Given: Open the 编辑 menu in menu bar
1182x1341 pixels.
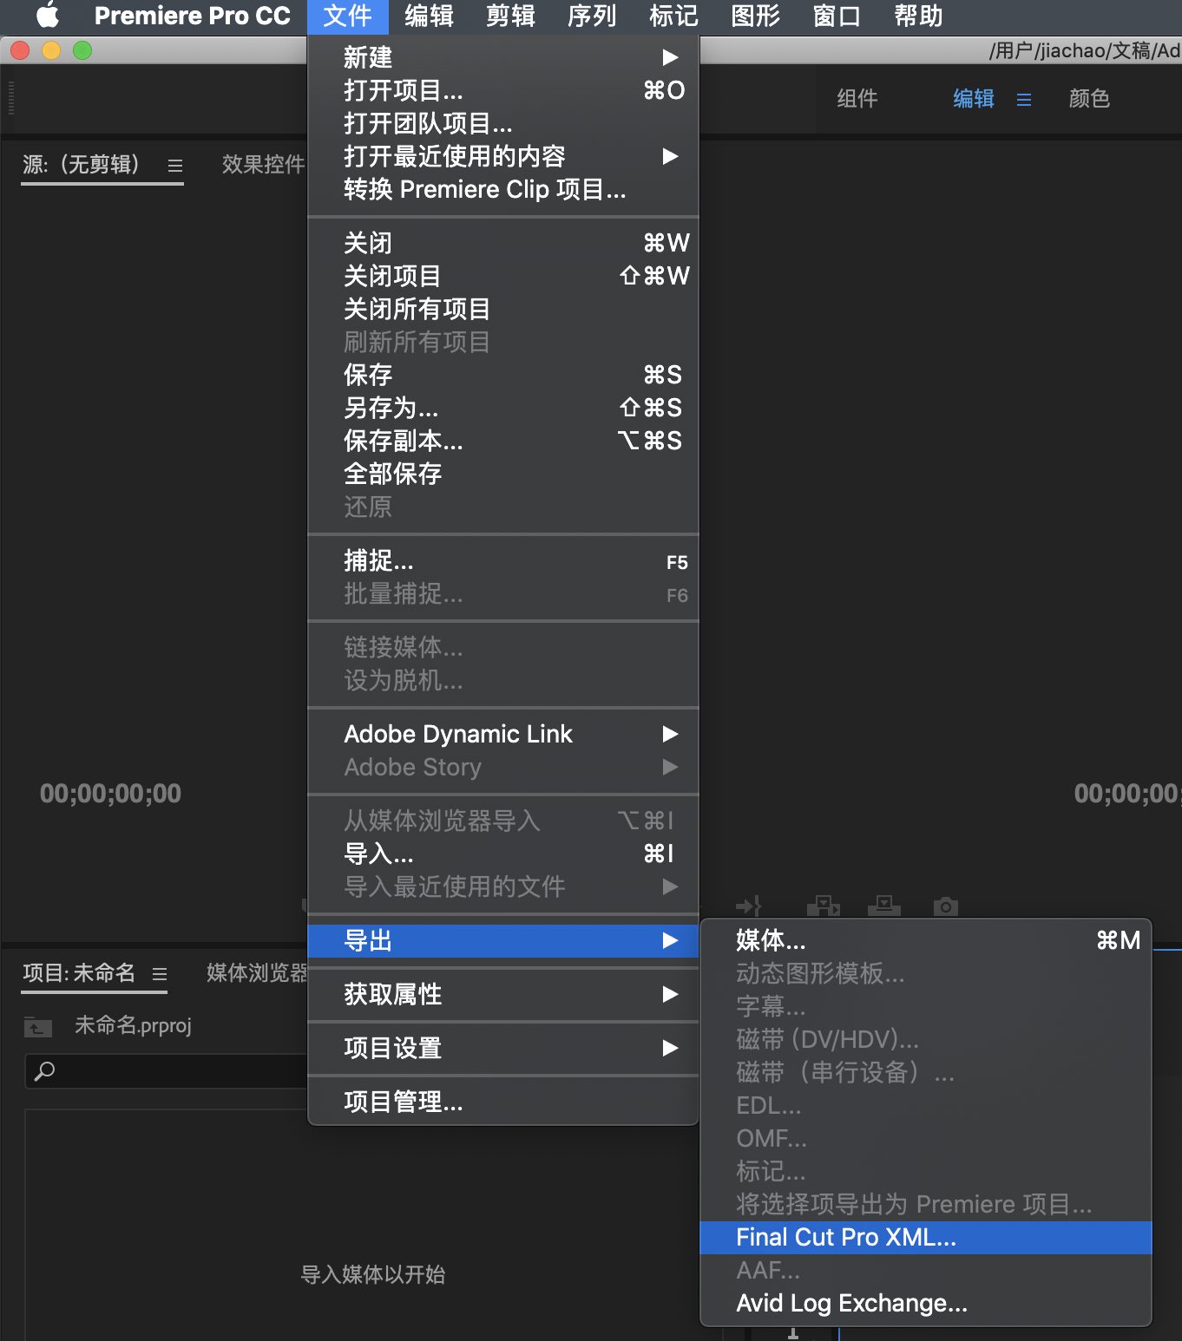Looking at the screenshot, I should pyautogui.click(x=429, y=16).
